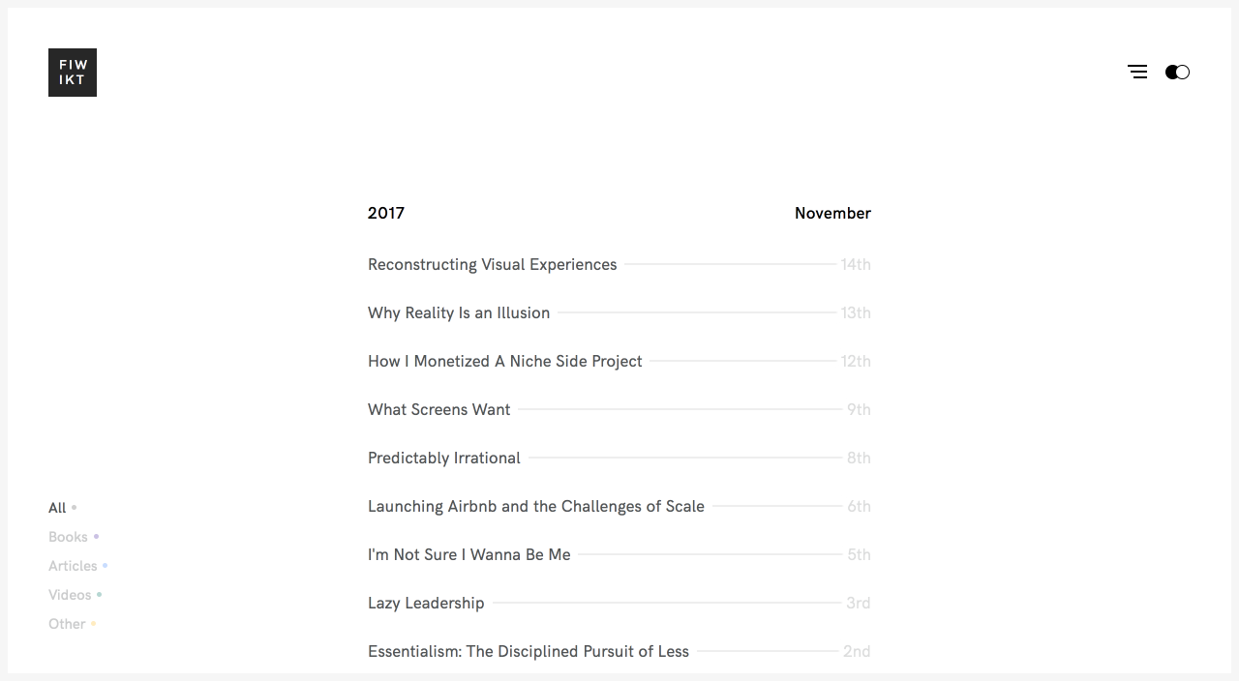Click the 14th date label

click(856, 264)
